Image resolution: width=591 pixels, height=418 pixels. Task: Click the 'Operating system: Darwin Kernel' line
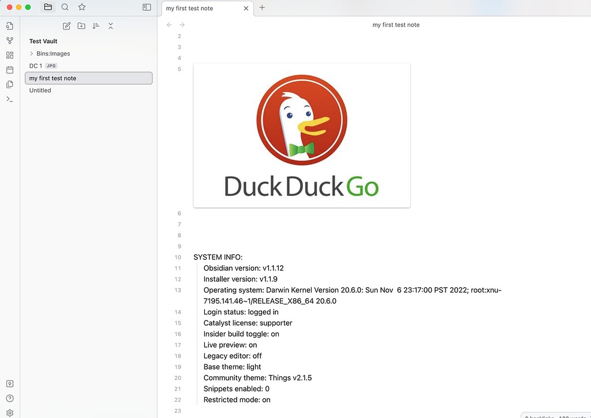(353, 296)
